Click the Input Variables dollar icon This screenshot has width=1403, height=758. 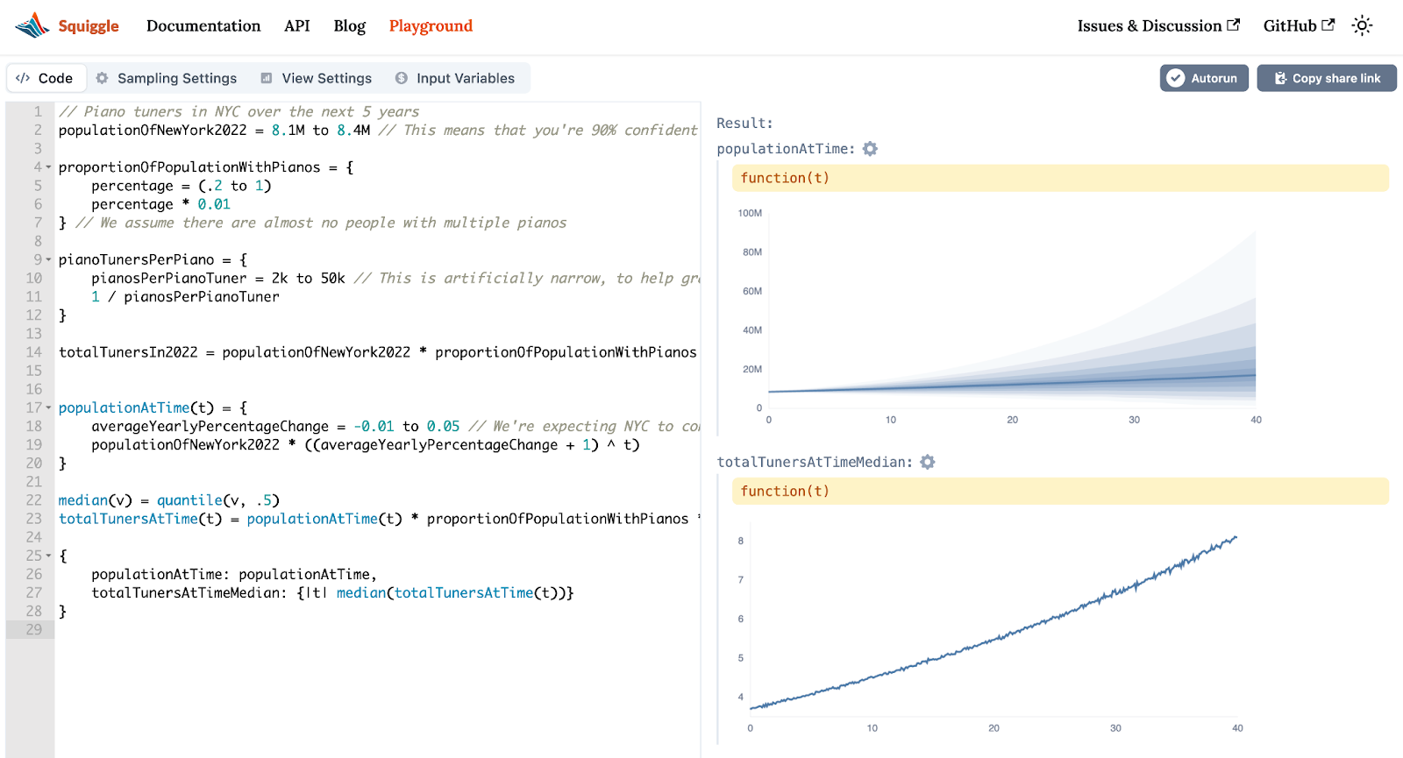point(402,78)
